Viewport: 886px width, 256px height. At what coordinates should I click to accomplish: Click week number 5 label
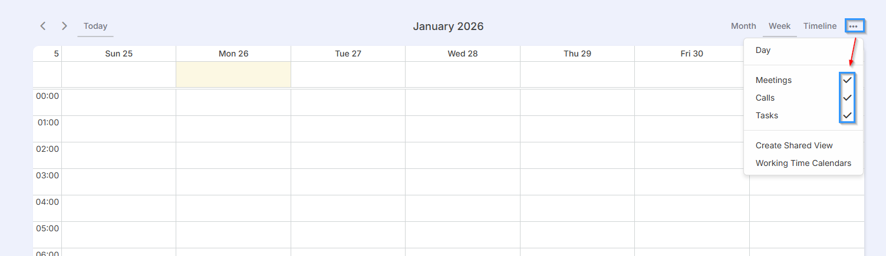(56, 54)
